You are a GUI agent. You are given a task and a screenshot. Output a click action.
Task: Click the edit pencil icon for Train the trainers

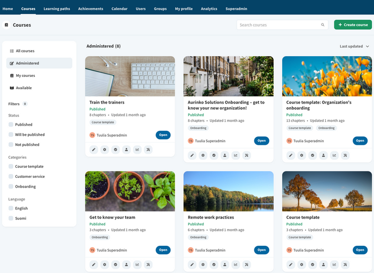[x=94, y=150]
